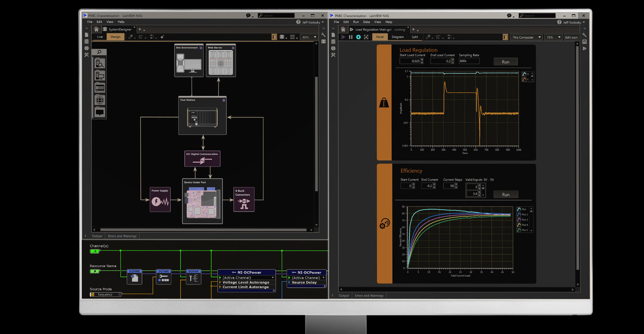Switch SystemDesigner to Live mode

point(100,37)
